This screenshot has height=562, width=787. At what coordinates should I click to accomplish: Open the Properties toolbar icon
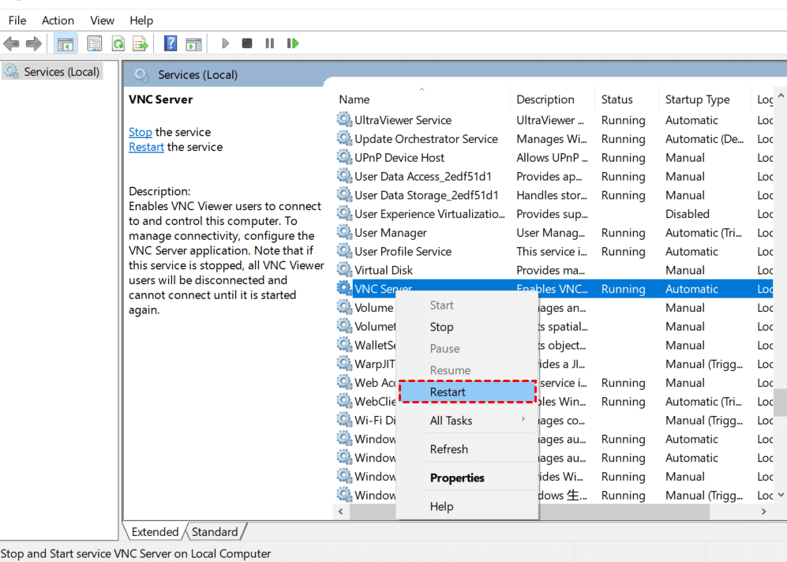pyautogui.click(x=95, y=43)
